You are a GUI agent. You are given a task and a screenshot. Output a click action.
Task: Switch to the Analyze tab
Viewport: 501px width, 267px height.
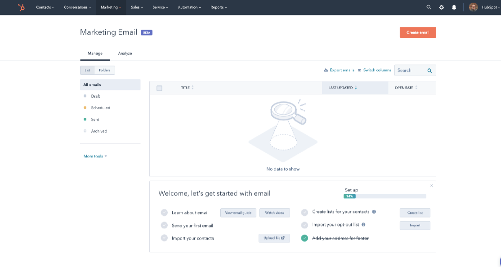tap(125, 53)
